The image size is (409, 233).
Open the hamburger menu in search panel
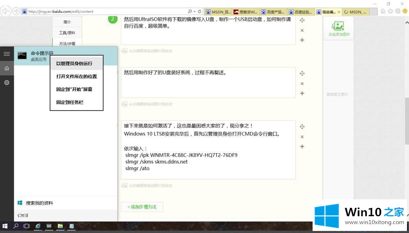pyautogui.click(x=7, y=54)
